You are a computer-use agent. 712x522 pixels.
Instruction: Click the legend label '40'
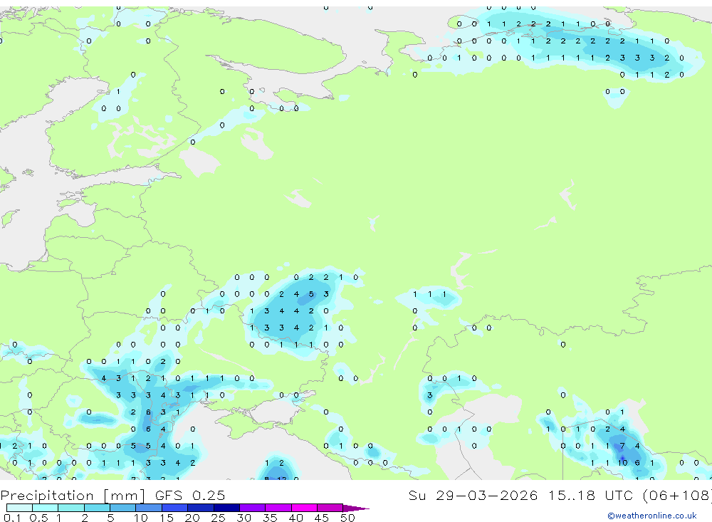(295, 518)
